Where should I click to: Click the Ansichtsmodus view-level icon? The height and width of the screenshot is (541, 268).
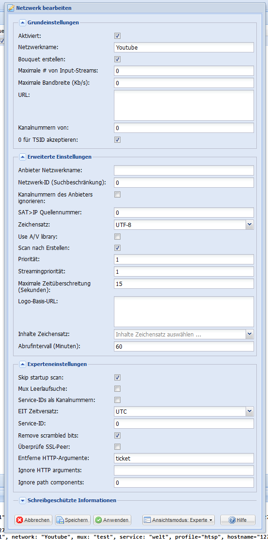pyautogui.click(x=147, y=519)
